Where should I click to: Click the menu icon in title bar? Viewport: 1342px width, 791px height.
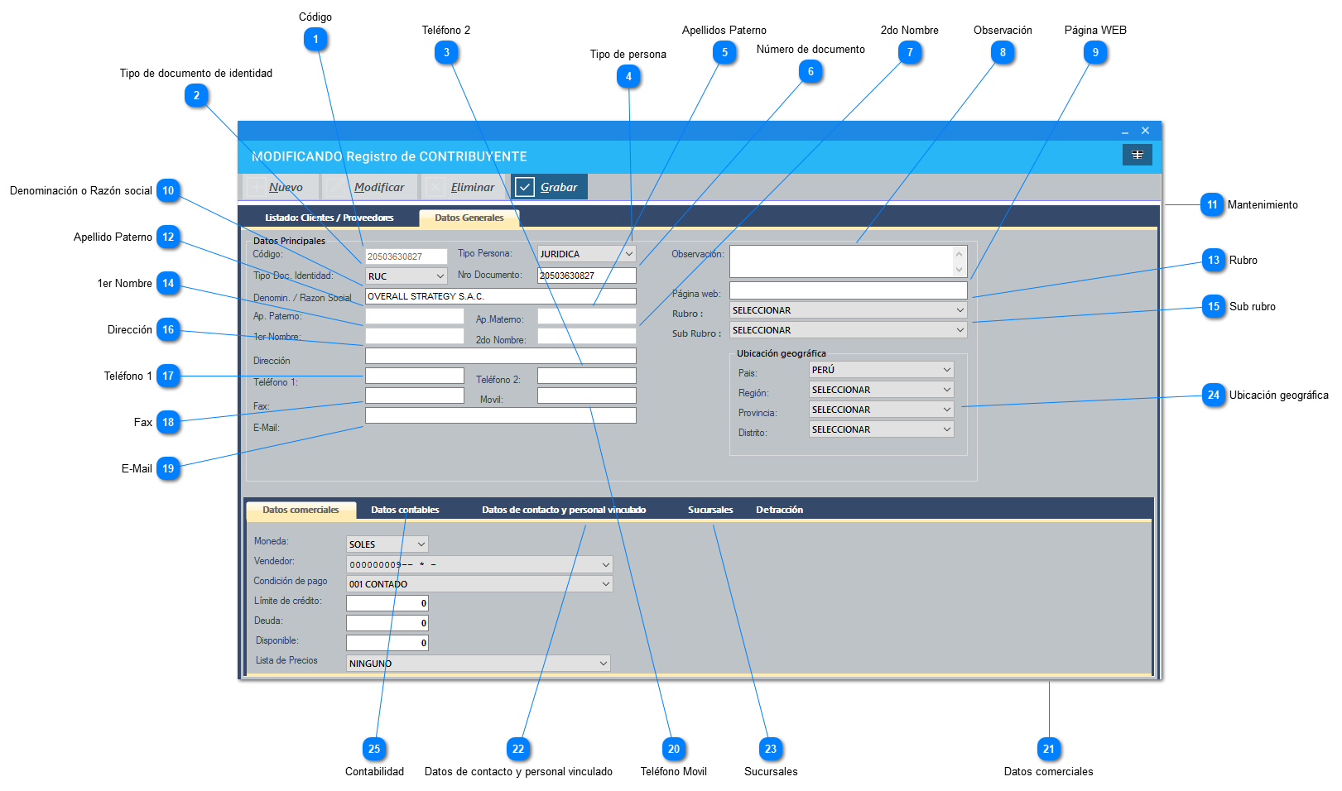[x=1138, y=155]
